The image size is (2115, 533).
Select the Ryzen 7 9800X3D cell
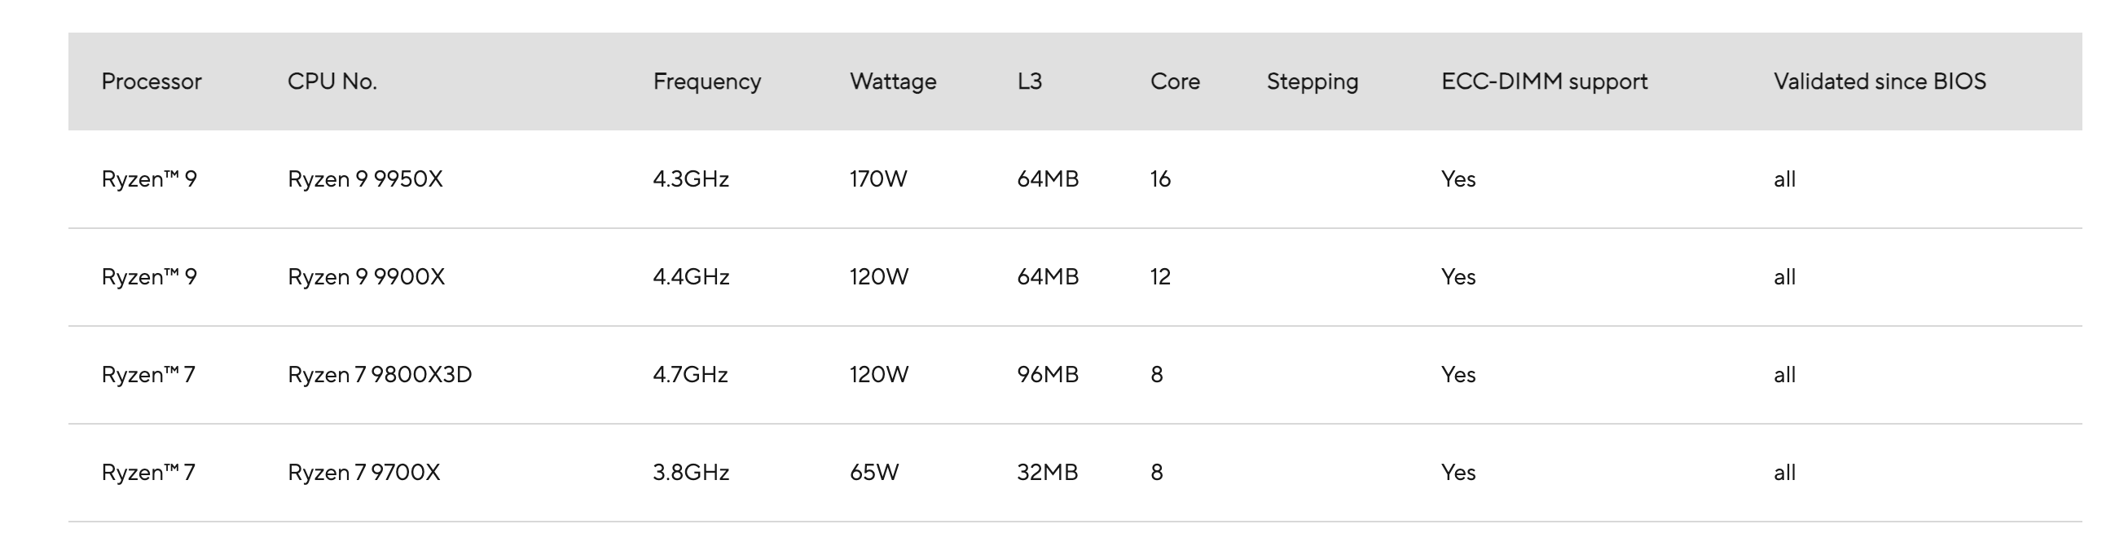[380, 375]
